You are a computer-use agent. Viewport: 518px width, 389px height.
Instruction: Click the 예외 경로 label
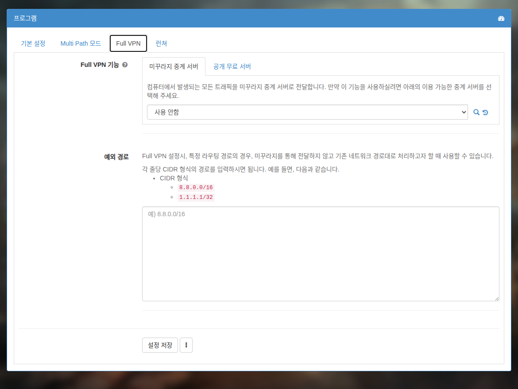click(x=116, y=157)
